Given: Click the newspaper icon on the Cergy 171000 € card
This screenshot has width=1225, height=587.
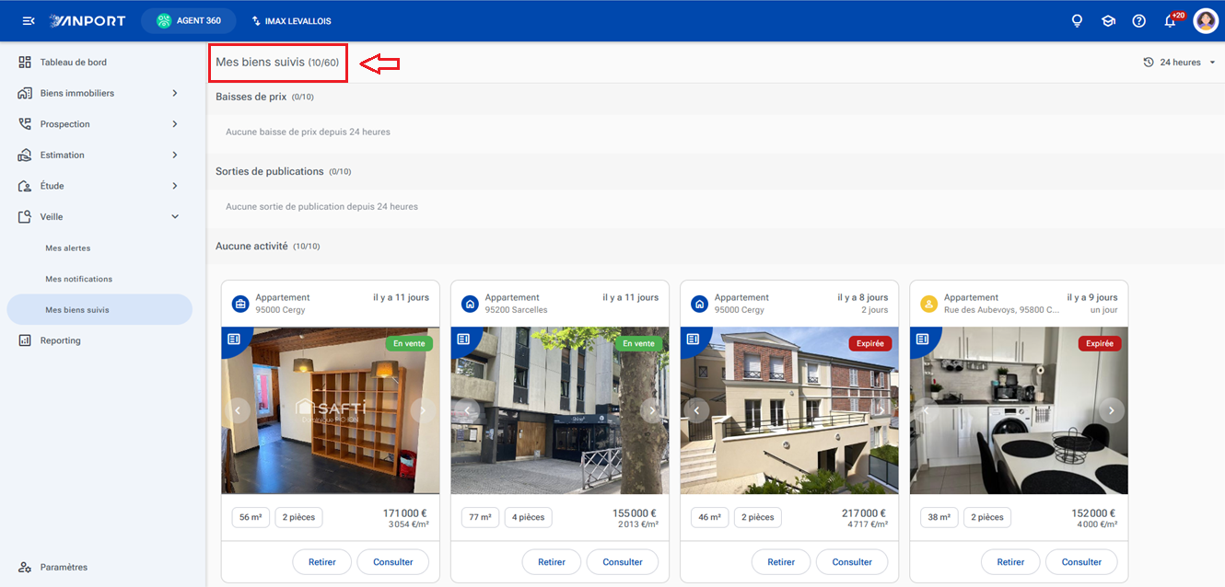Looking at the screenshot, I should [x=233, y=340].
